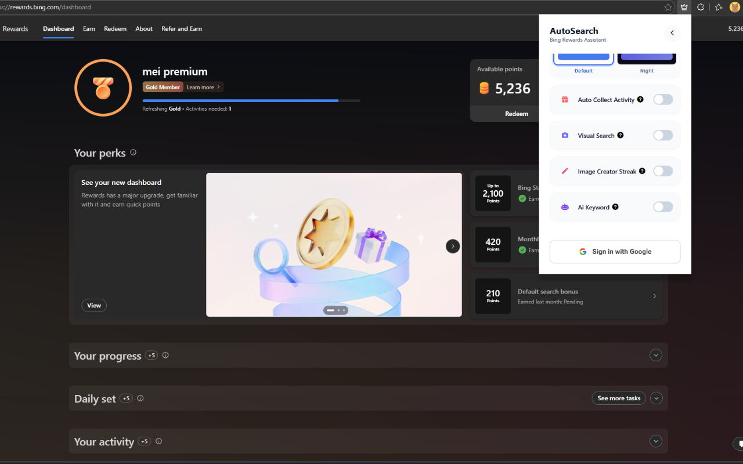Click the See more tasks button
Screen dimensions: 743x464
pos(619,398)
